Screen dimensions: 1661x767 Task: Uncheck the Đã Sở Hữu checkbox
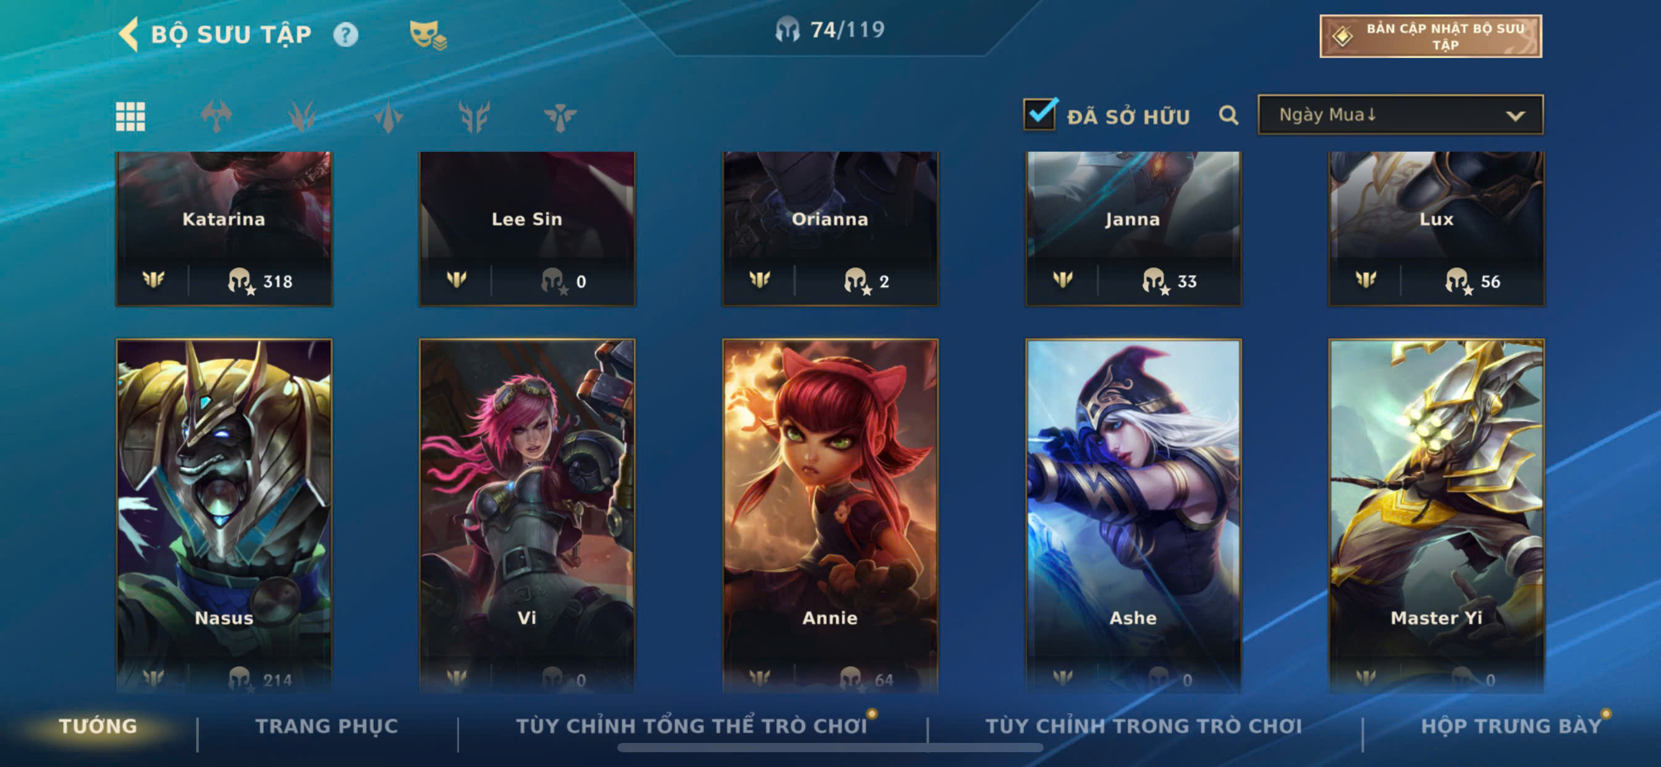pyautogui.click(x=1039, y=115)
